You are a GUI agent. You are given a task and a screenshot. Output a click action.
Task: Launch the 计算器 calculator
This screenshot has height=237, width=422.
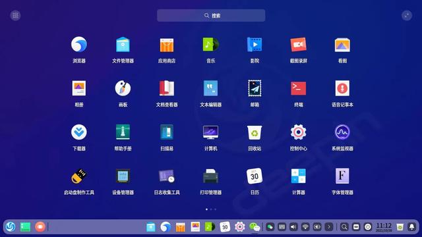(x=299, y=176)
